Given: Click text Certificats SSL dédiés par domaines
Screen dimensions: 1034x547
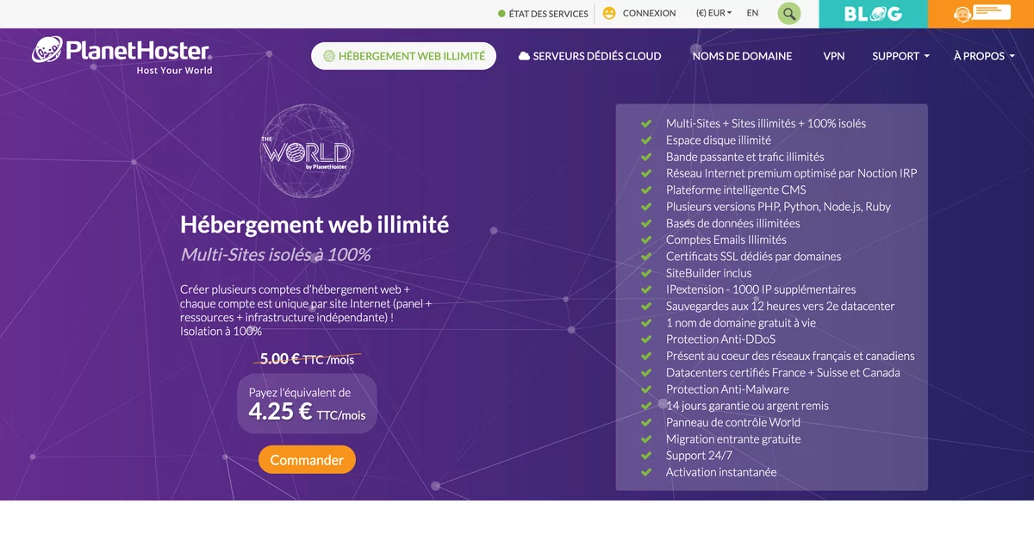Looking at the screenshot, I should 753,257.
